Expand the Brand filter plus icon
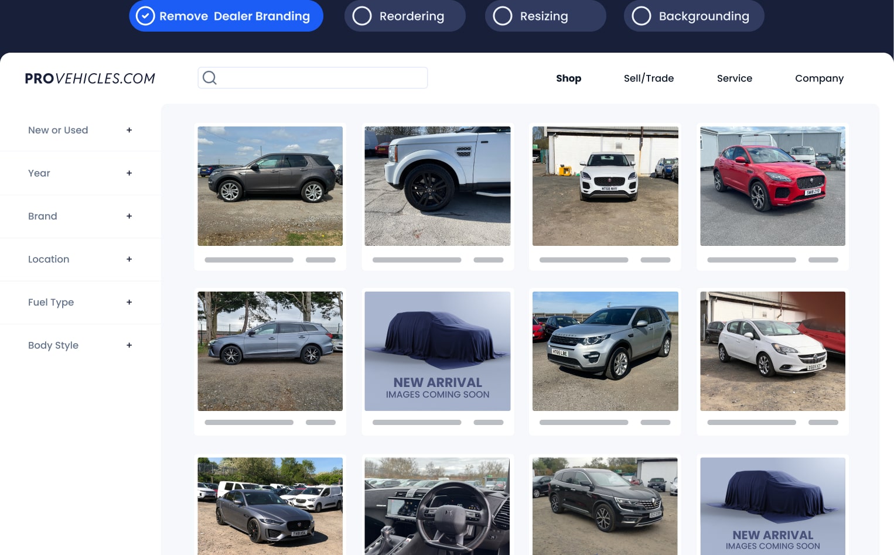This screenshot has width=894, height=555. [x=129, y=216]
